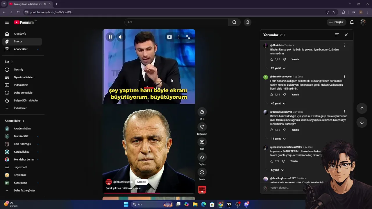
Task: Open the comment sort options icon
Action: 337,35
